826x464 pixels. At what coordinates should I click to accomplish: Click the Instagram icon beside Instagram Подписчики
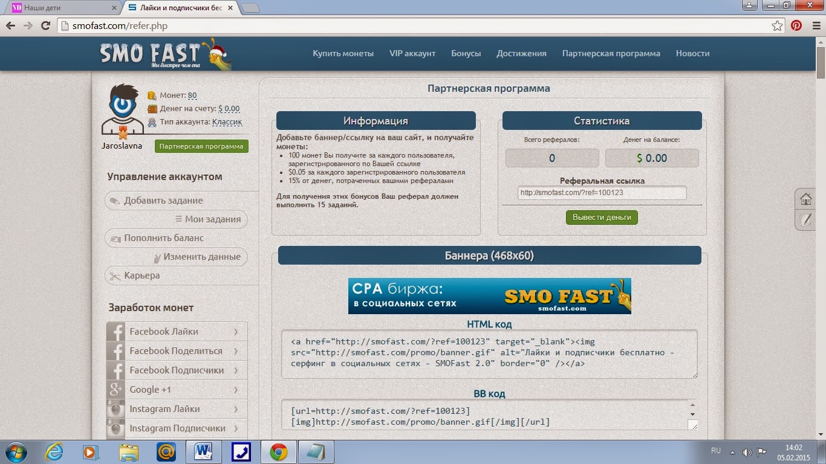pos(115,428)
